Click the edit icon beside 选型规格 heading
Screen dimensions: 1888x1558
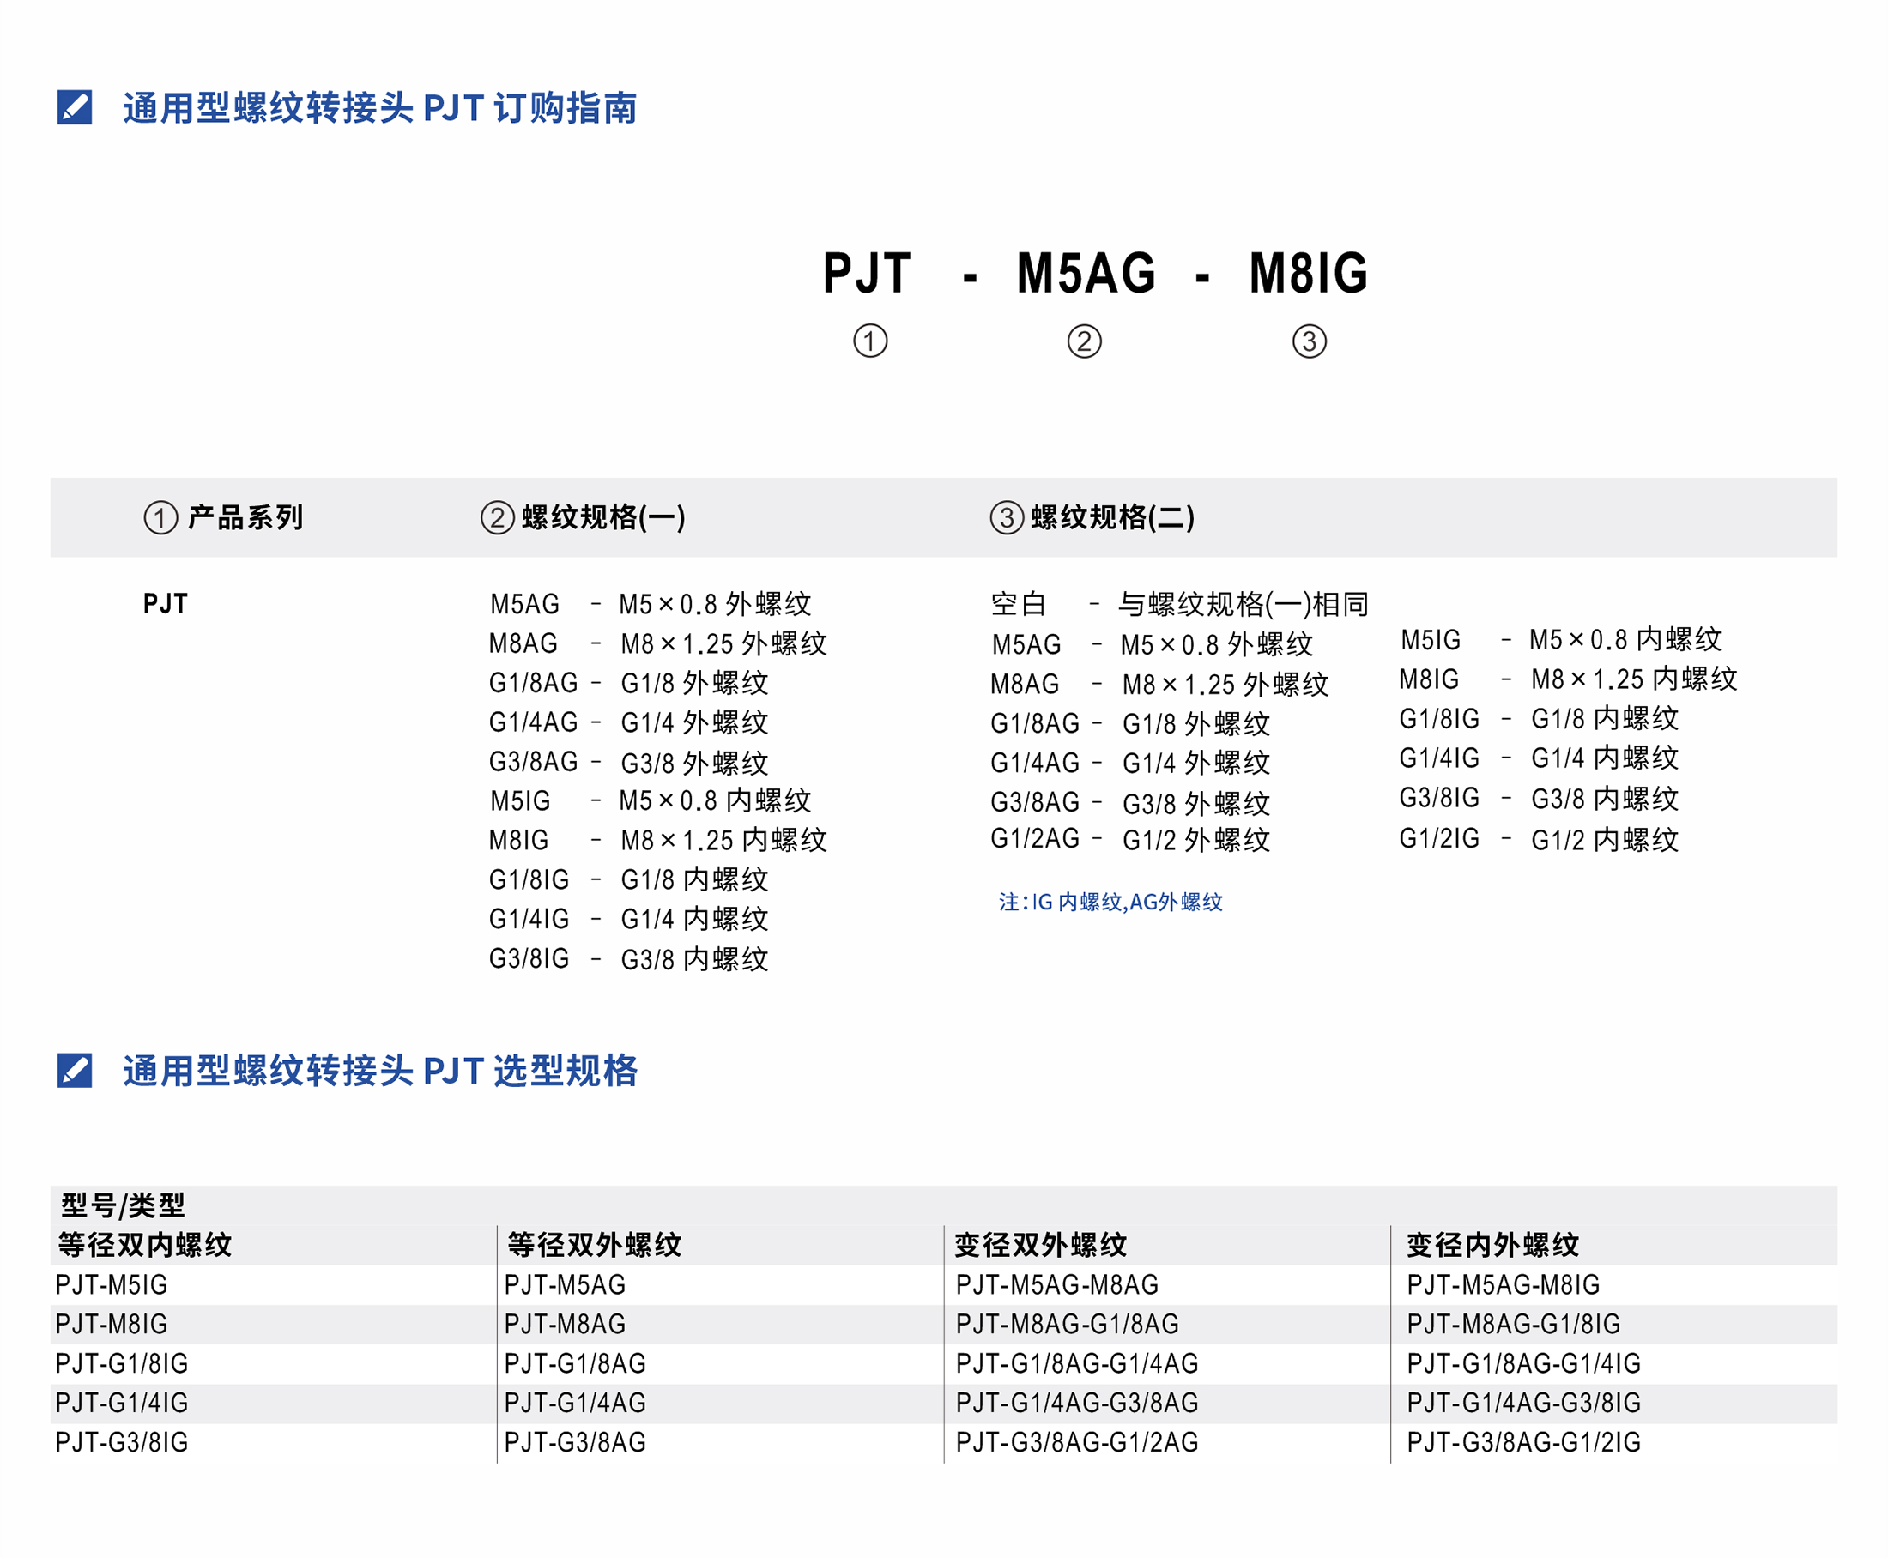tap(75, 1070)
